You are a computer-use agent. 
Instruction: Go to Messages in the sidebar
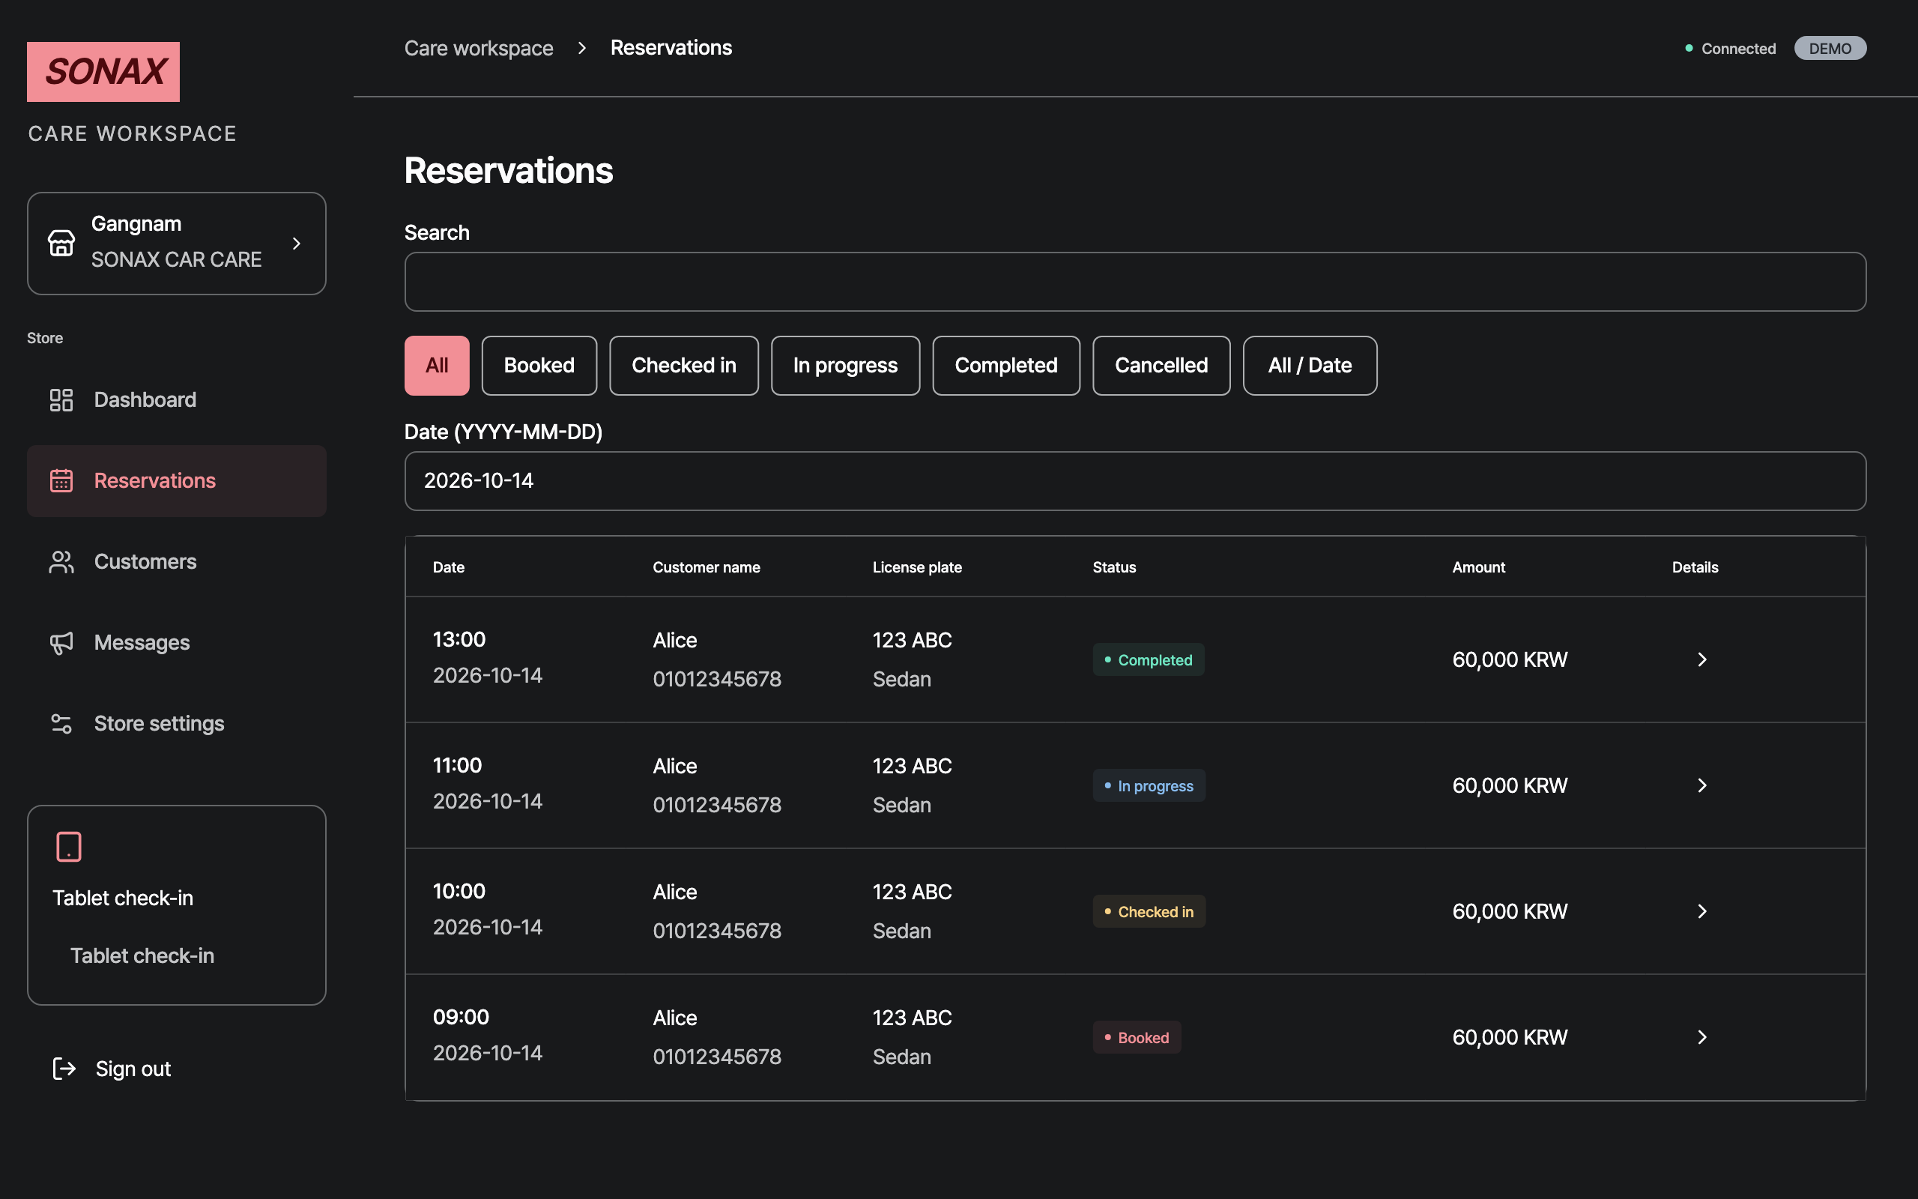tap(177, 642)
